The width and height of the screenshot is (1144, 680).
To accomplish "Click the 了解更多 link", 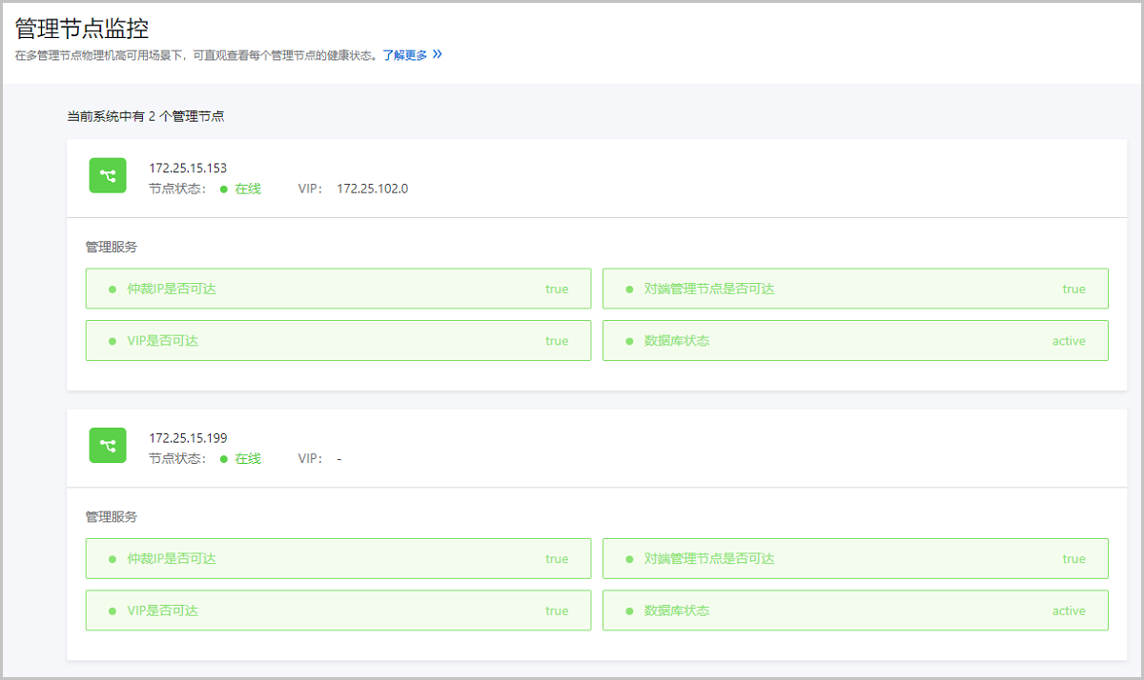I will tap(405, 55).
